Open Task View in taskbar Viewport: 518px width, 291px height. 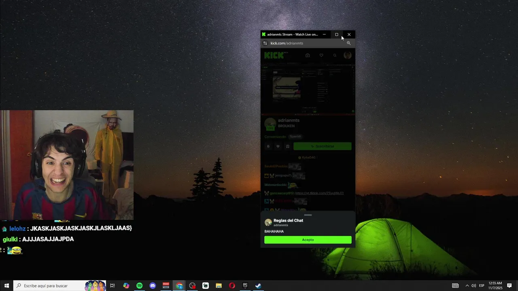click(113, 286)
